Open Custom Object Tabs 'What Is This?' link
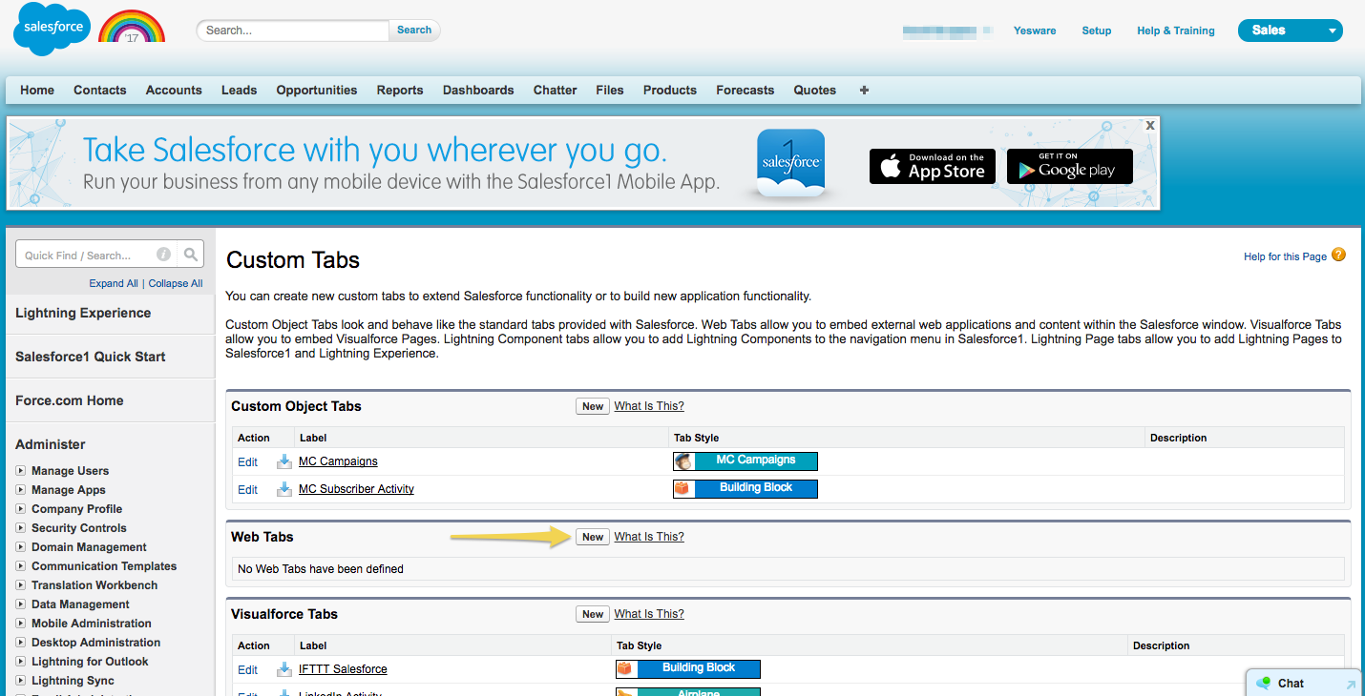The width and height of the screenshot is (1365, 696). [649, 406]
